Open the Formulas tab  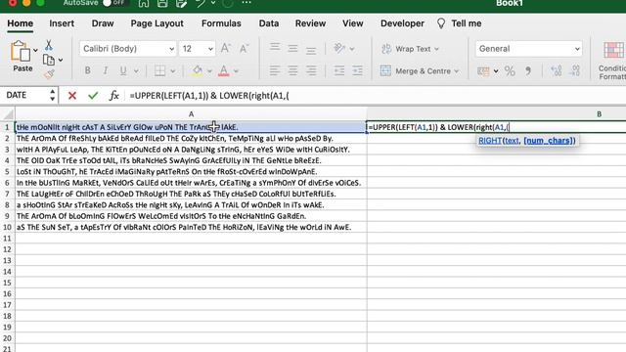pos(221,23)
